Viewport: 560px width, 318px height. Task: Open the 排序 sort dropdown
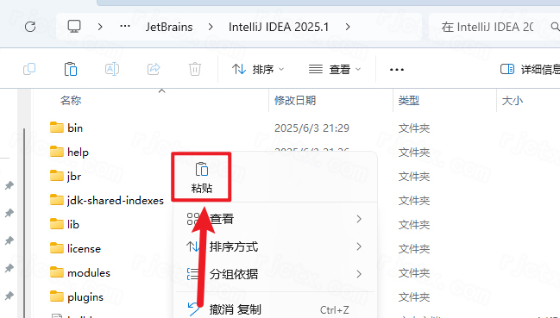tap(258, 69)
